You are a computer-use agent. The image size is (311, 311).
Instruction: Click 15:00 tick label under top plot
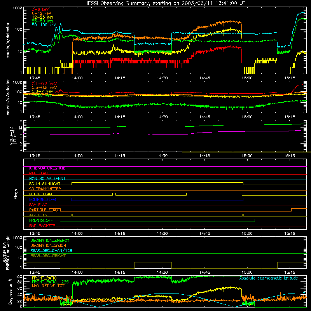[x=247, y=78]
